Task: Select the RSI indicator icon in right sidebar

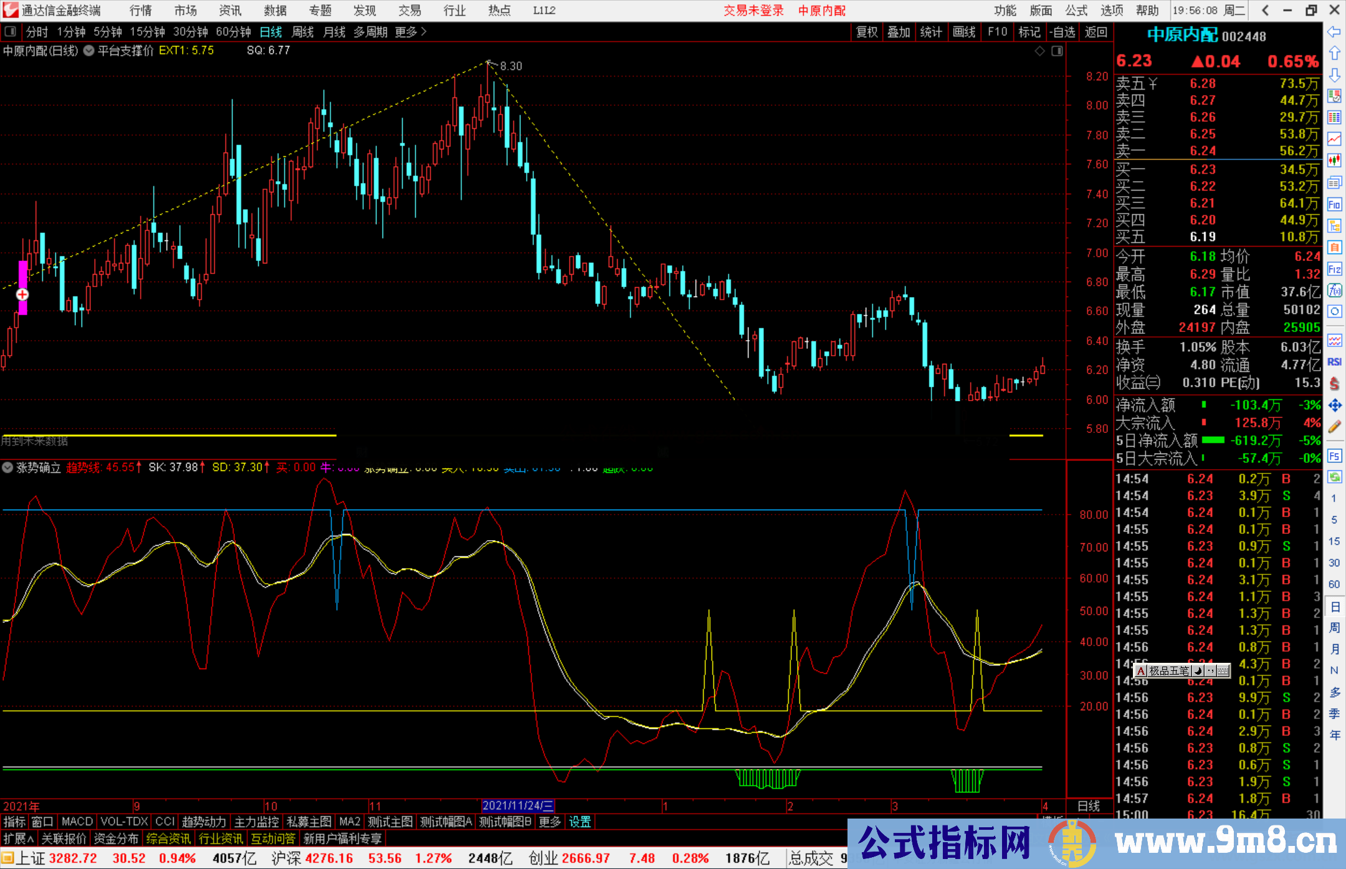Action: [x=1334, y=362]
